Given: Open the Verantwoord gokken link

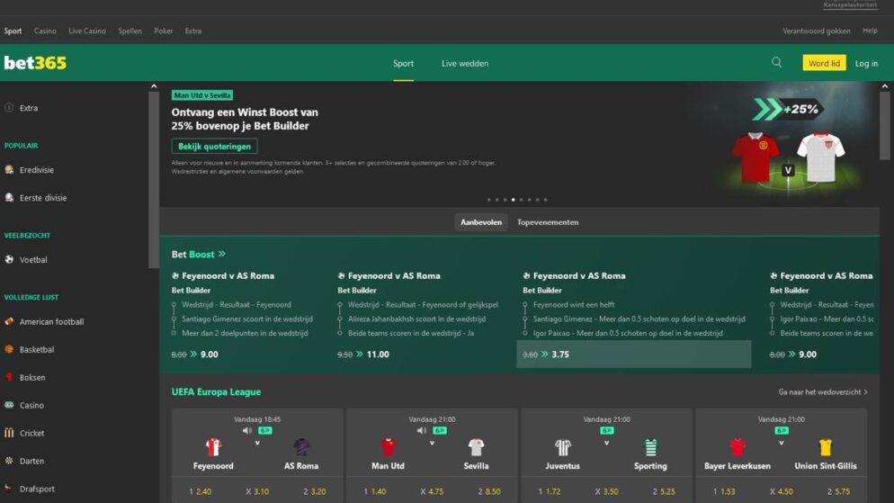Looking at the screenshot, I should [x=816, y=31].
